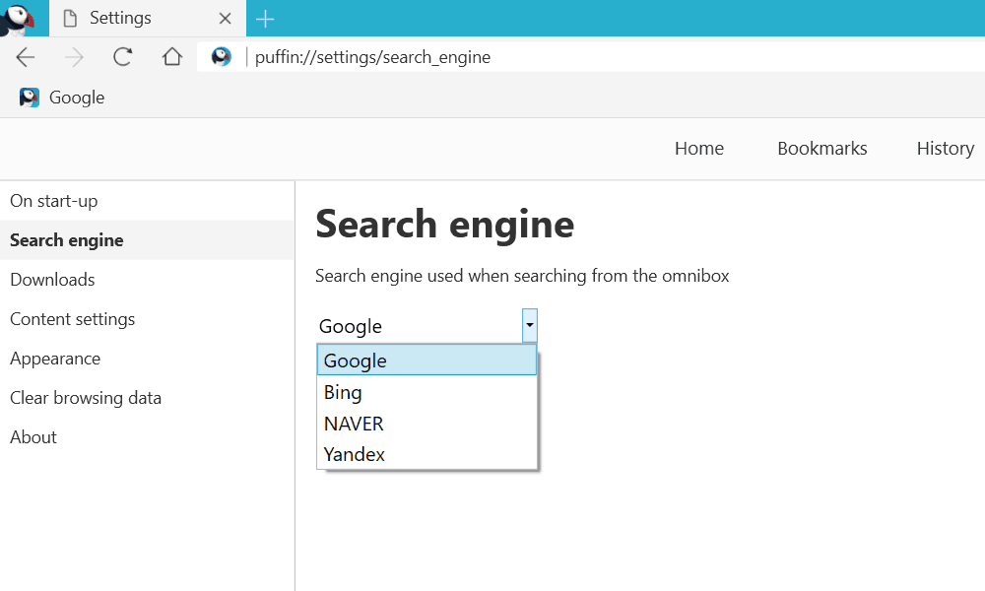This screenshot has width=985, height=591.
Task: Select NAVER as the search engine
Action: [354, 423]
